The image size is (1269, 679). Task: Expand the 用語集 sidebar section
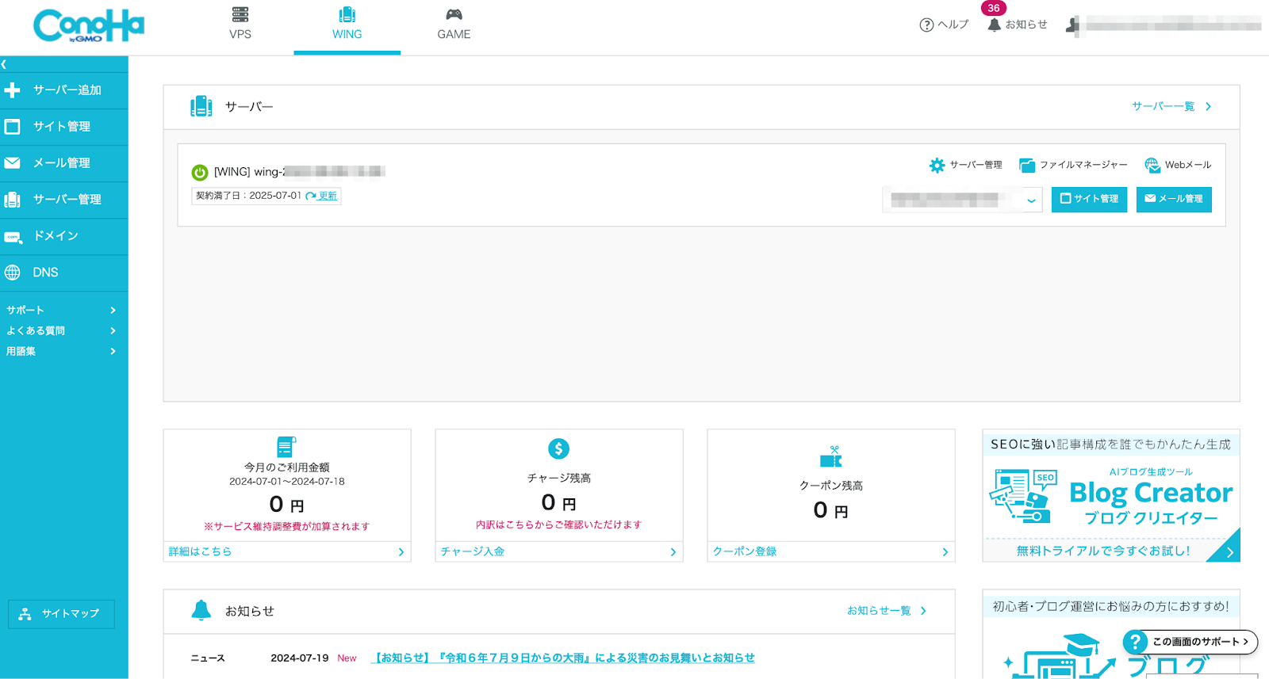coord(62,351)
